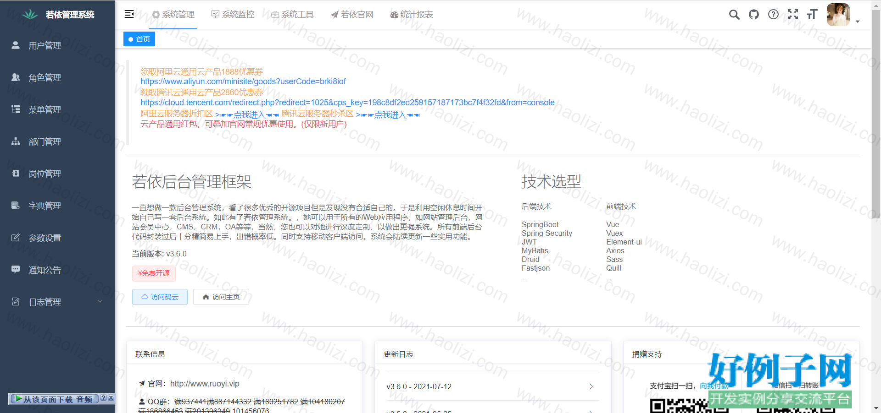The height and width of the screenshot is (413, 881).
Task: Expand the 日志管理 sidebar submenu
Action: point(57,302)
